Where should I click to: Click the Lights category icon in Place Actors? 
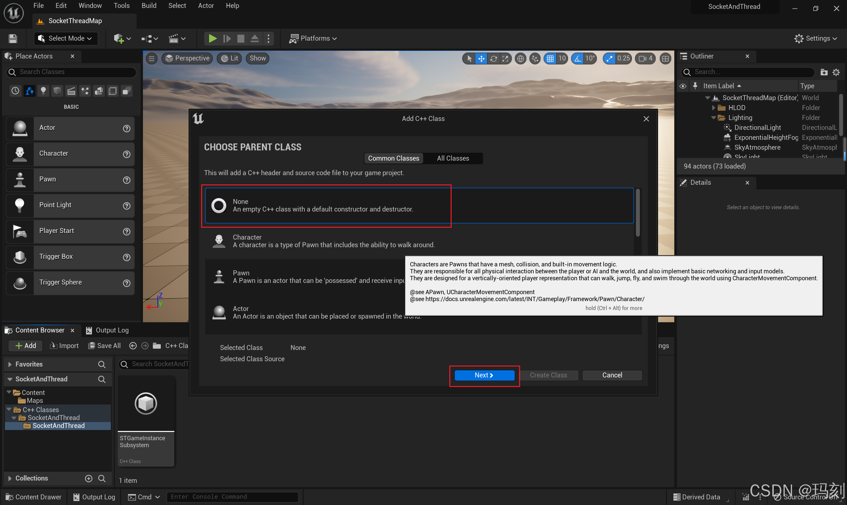[x=43, y=91]
